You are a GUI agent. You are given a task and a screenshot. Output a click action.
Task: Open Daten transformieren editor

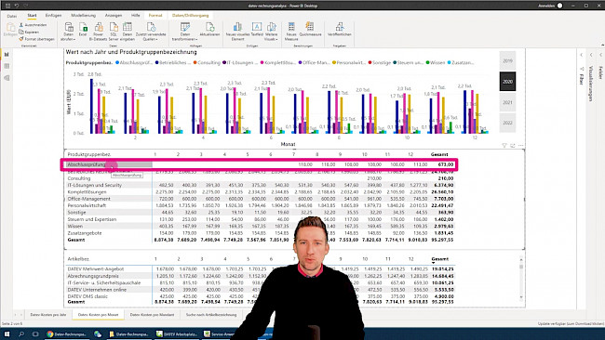click(185, 32)
